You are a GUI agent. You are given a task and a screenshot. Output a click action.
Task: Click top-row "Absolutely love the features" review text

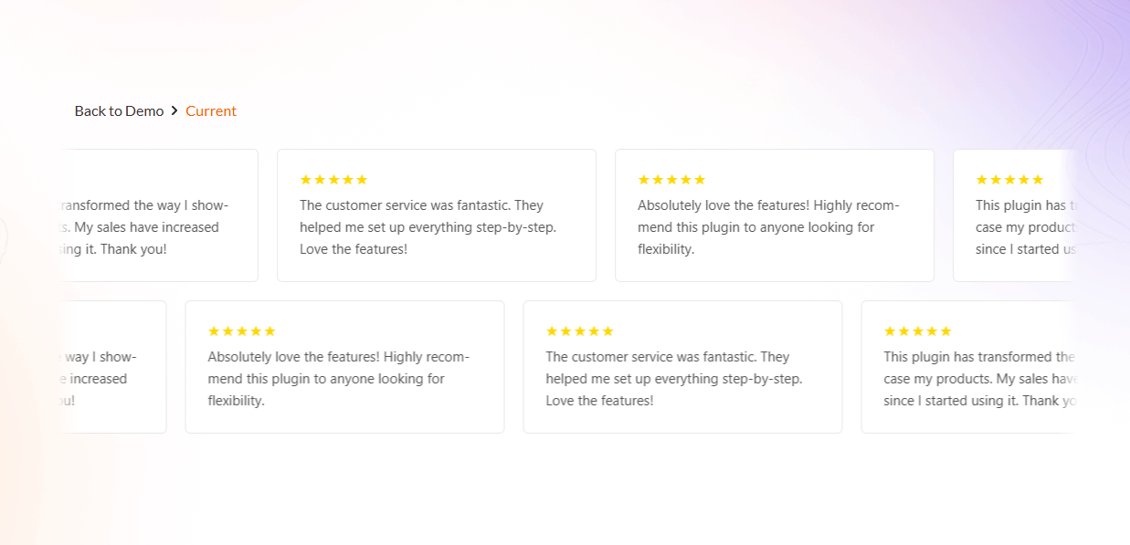(x=768, y=227)
